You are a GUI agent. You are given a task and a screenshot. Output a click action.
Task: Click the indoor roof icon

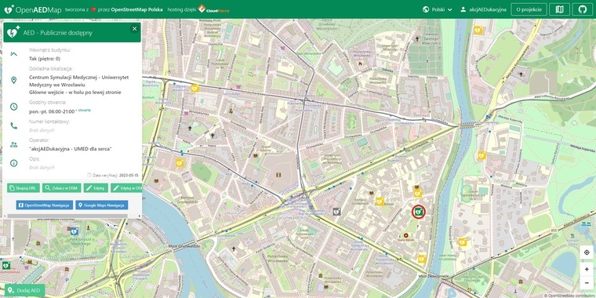click(x=13, y=54)
